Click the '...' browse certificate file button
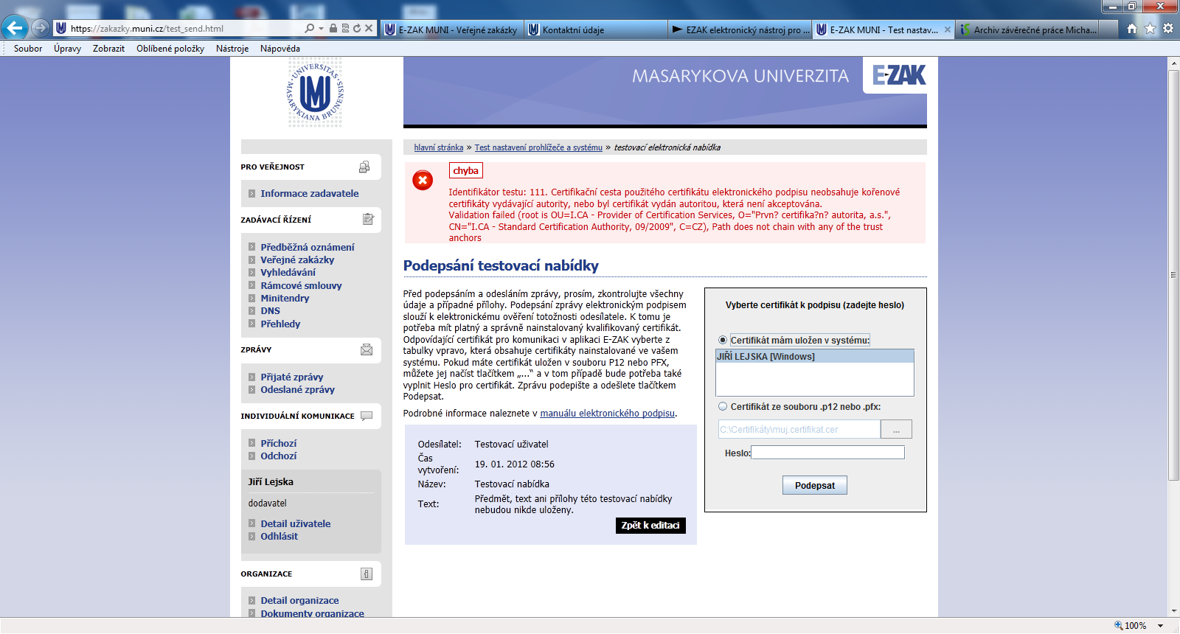Screen dimensions: 1180x634 click(x=896, y=429)
